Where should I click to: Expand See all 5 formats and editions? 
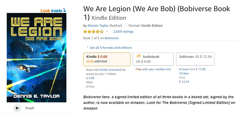111,48
